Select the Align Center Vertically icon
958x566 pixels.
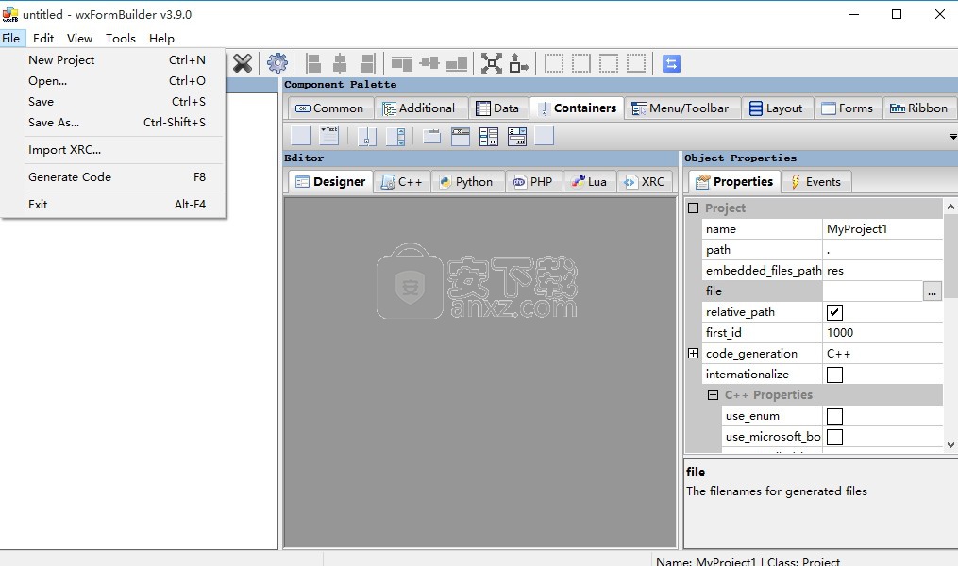point(429,63)
